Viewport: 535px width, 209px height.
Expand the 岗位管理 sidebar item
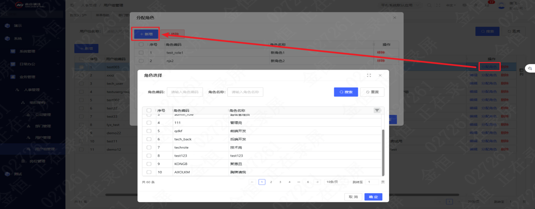click(x=33, y=162)
